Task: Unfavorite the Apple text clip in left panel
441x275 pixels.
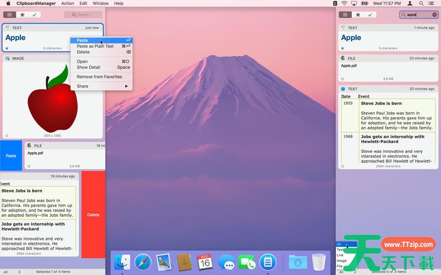Action: 7,48
